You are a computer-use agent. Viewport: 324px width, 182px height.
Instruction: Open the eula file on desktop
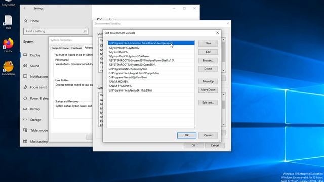[x=8, y=22]
